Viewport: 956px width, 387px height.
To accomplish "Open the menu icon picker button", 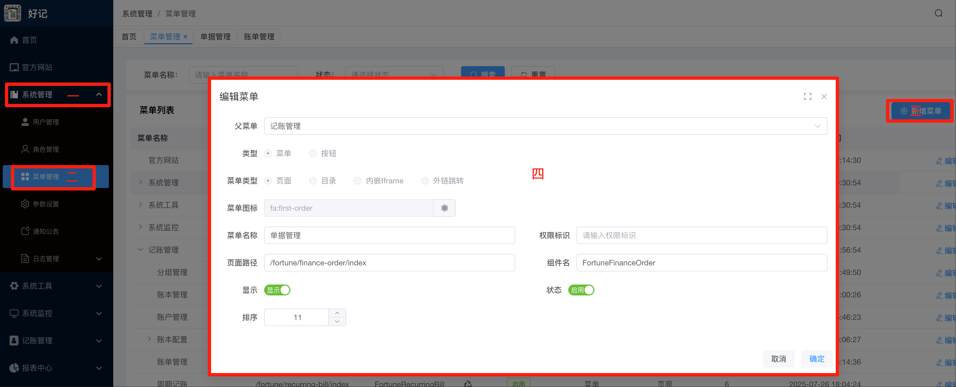I will coord(444,208).
